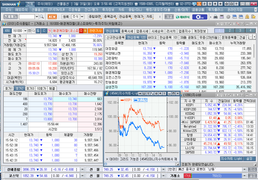Click help icon in 주식종합2 window title bar
The image size is (258, 180).
242,24
